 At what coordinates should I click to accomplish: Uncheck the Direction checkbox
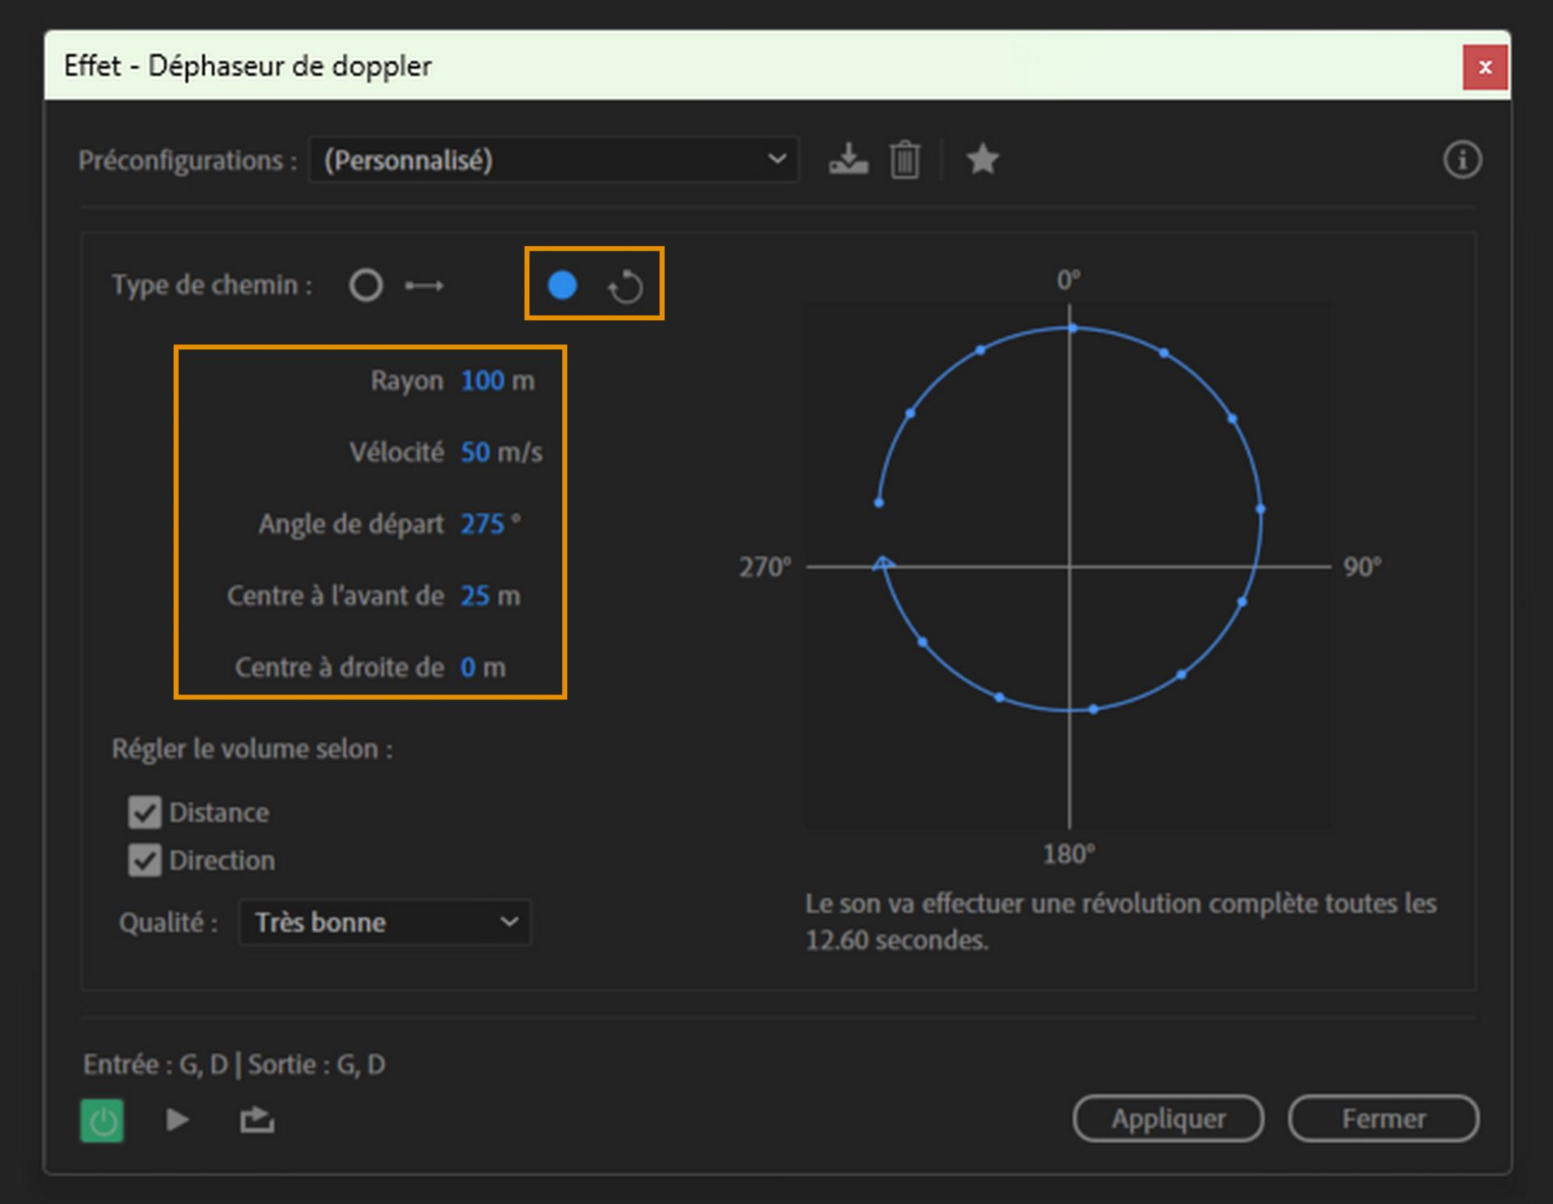coord(145,860)
